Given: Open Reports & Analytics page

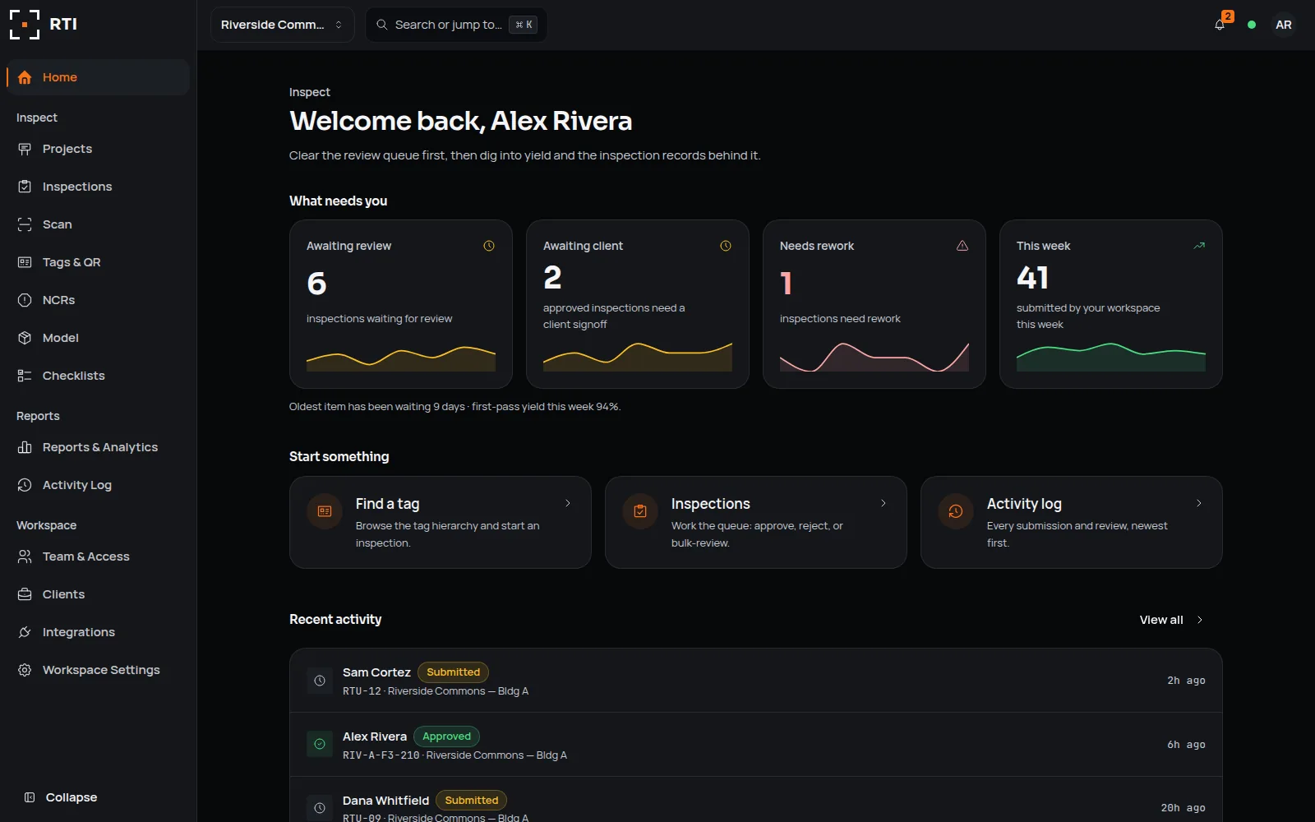Looking at the screenshot, I should point(98,447).
